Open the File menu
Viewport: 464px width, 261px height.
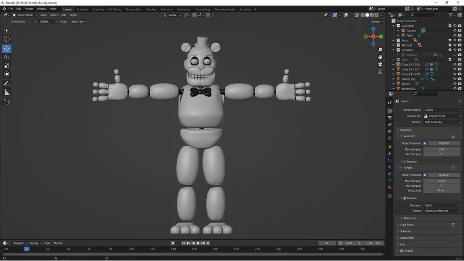click(11, 9)
